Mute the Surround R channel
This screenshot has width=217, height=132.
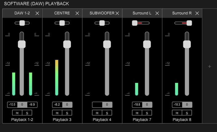(x=177, y=113)
